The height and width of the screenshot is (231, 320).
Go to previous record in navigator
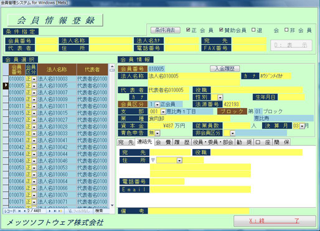[x=24, y=211]
